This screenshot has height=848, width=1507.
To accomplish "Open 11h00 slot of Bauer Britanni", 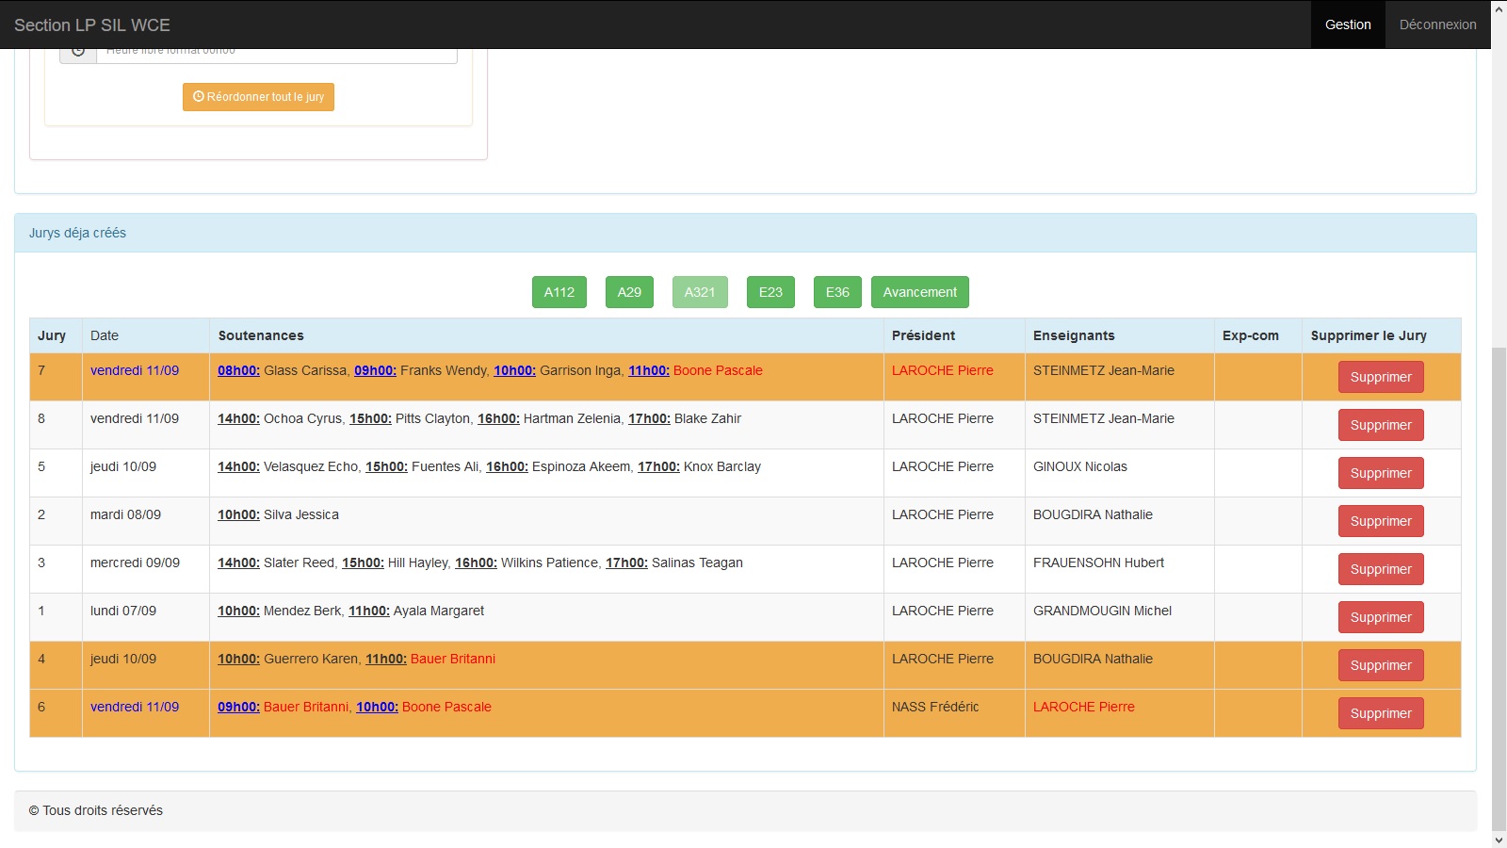I will pyautogui.click(x=385, y=659).
